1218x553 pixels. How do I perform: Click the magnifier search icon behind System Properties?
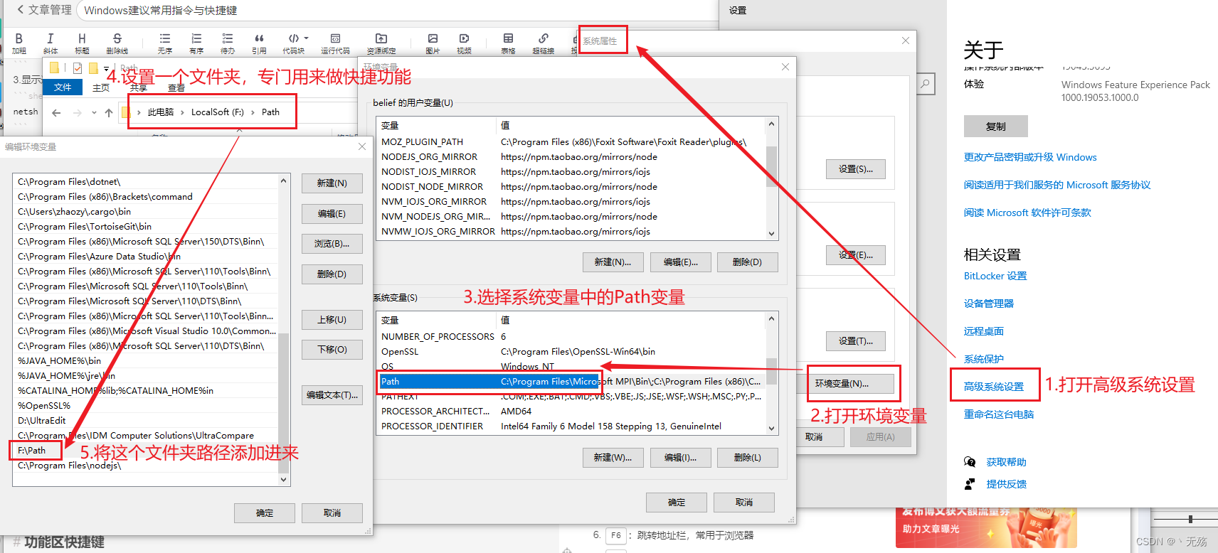click(x=925, y=84)
